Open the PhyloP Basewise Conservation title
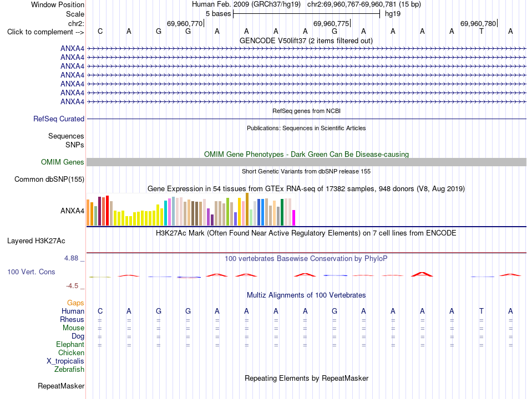 pyautogui.click(x=306, y=259)
